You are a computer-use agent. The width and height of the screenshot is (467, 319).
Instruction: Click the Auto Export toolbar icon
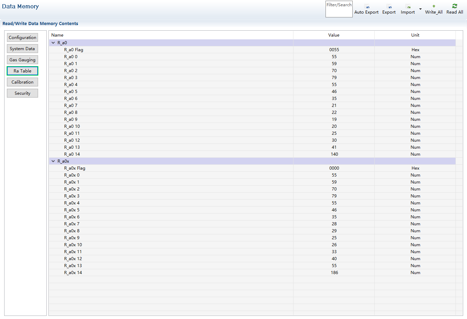pos(367,7)
